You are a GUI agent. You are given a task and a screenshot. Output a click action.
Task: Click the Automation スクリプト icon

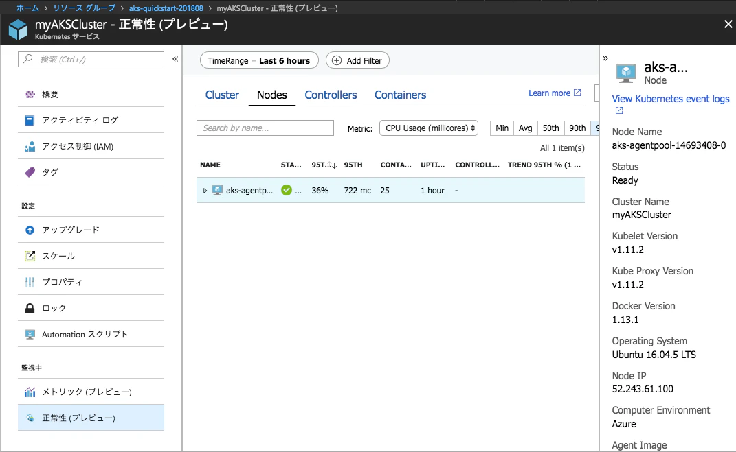[30, 335]
